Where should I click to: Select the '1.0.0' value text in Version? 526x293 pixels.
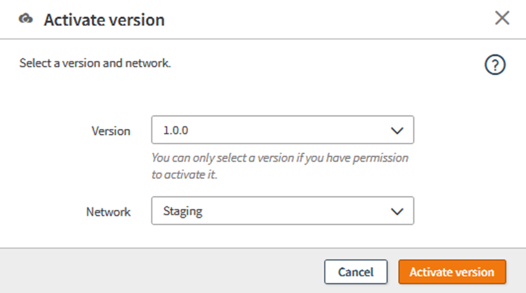pyautogui.click(x=176, y=131)
